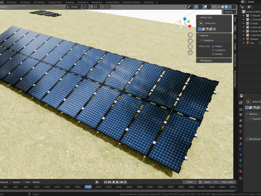Viewport: 261px width, 196px height.
Task: Switch to solid viewport shading
Action: pyautogui.click(x=222, y=7)
